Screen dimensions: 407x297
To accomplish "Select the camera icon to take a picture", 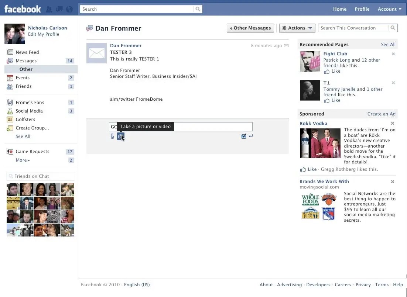I will tap(120, 136).
